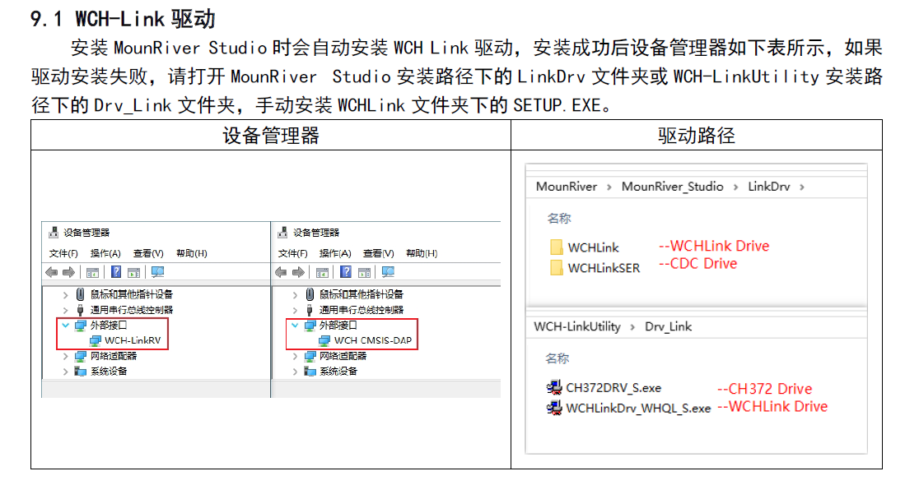The width and height of the screenshot is (919, 485).
Task: Select WCH-LinkRV device icon
Action: [96, 340]
